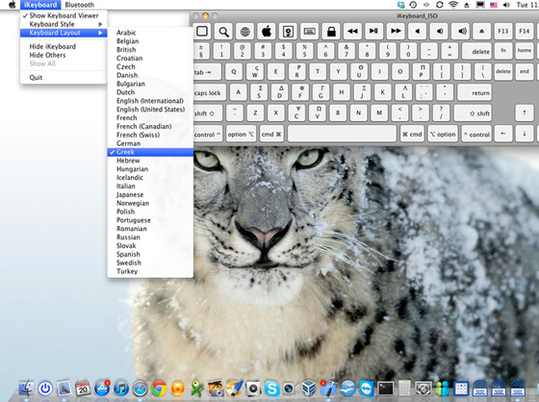This screenshot has height=402, width=539.
Task: Open the Calendar icon showing 20 in the Dock
Action: 83,389
